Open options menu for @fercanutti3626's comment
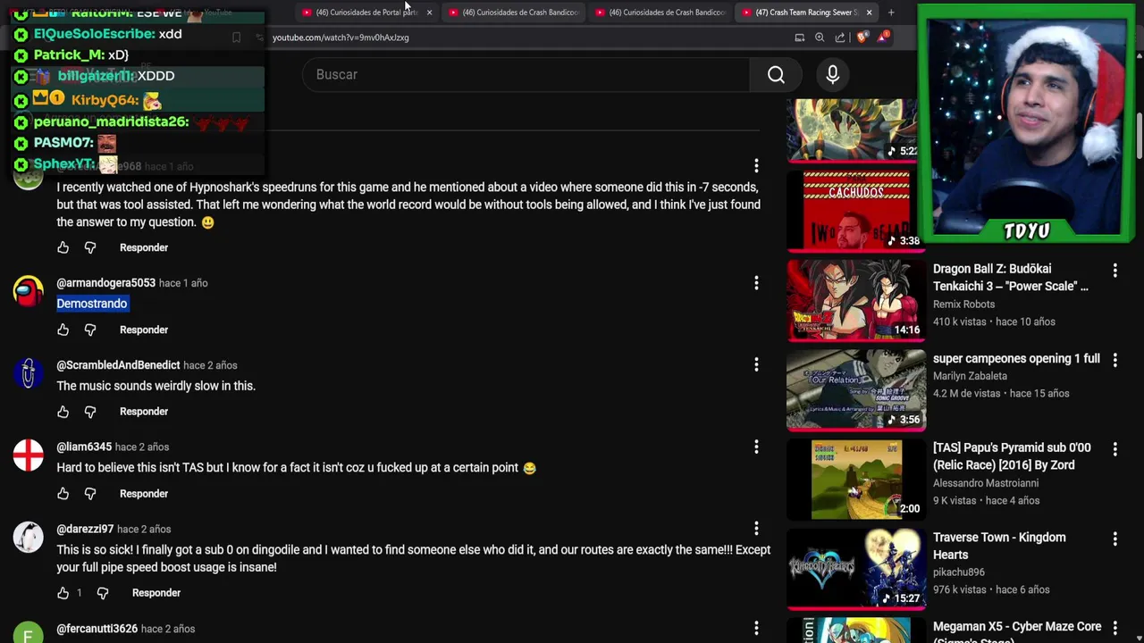Viewport: 1144px width, 643px height. click(x=756, y=629)
